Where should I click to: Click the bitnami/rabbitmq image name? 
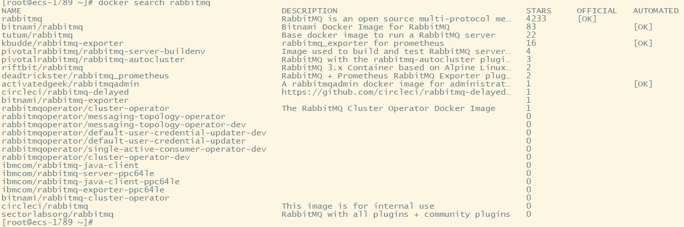pyautogui.click(x=42, y=27)
